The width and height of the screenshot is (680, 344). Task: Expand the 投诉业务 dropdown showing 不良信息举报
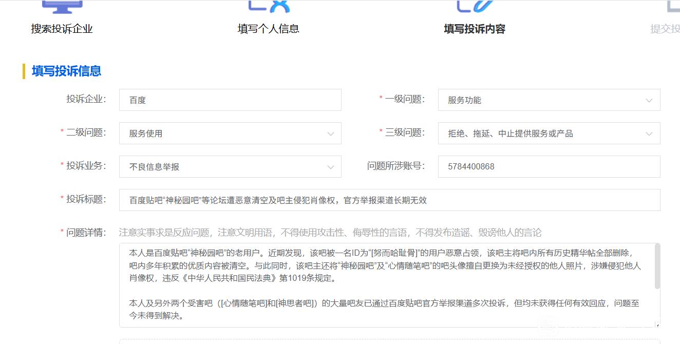tap(230, 167)
